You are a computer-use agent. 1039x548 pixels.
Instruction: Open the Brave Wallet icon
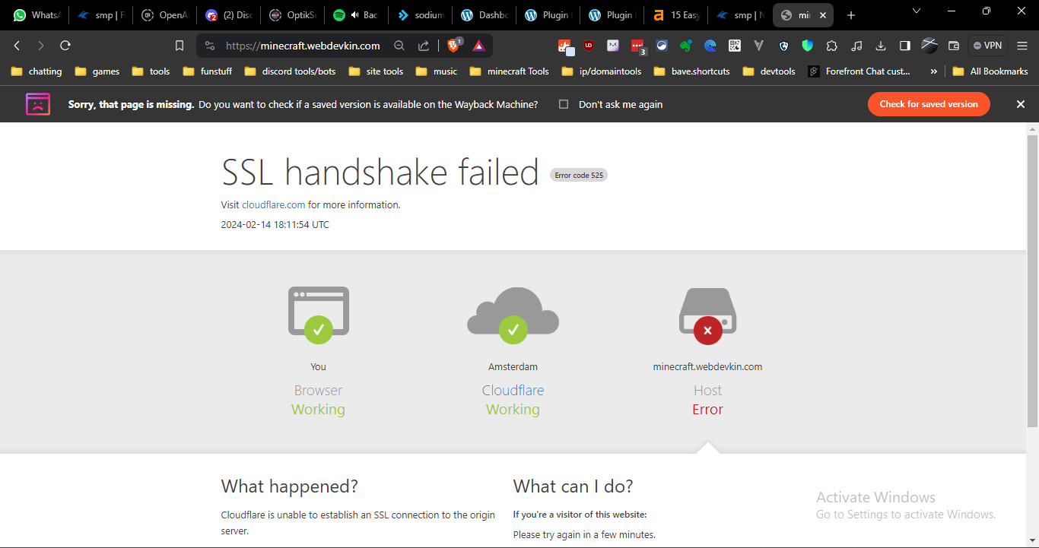pos(954,46)
